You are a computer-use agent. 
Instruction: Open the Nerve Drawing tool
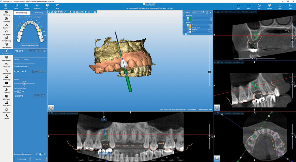tap(6, 38)
